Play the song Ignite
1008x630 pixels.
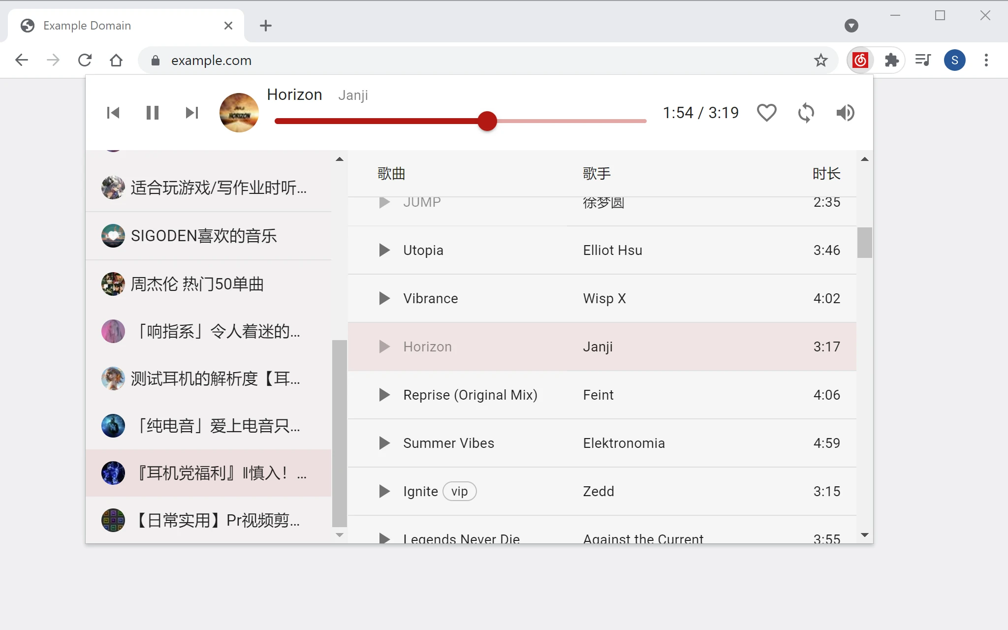click(384, 491)
